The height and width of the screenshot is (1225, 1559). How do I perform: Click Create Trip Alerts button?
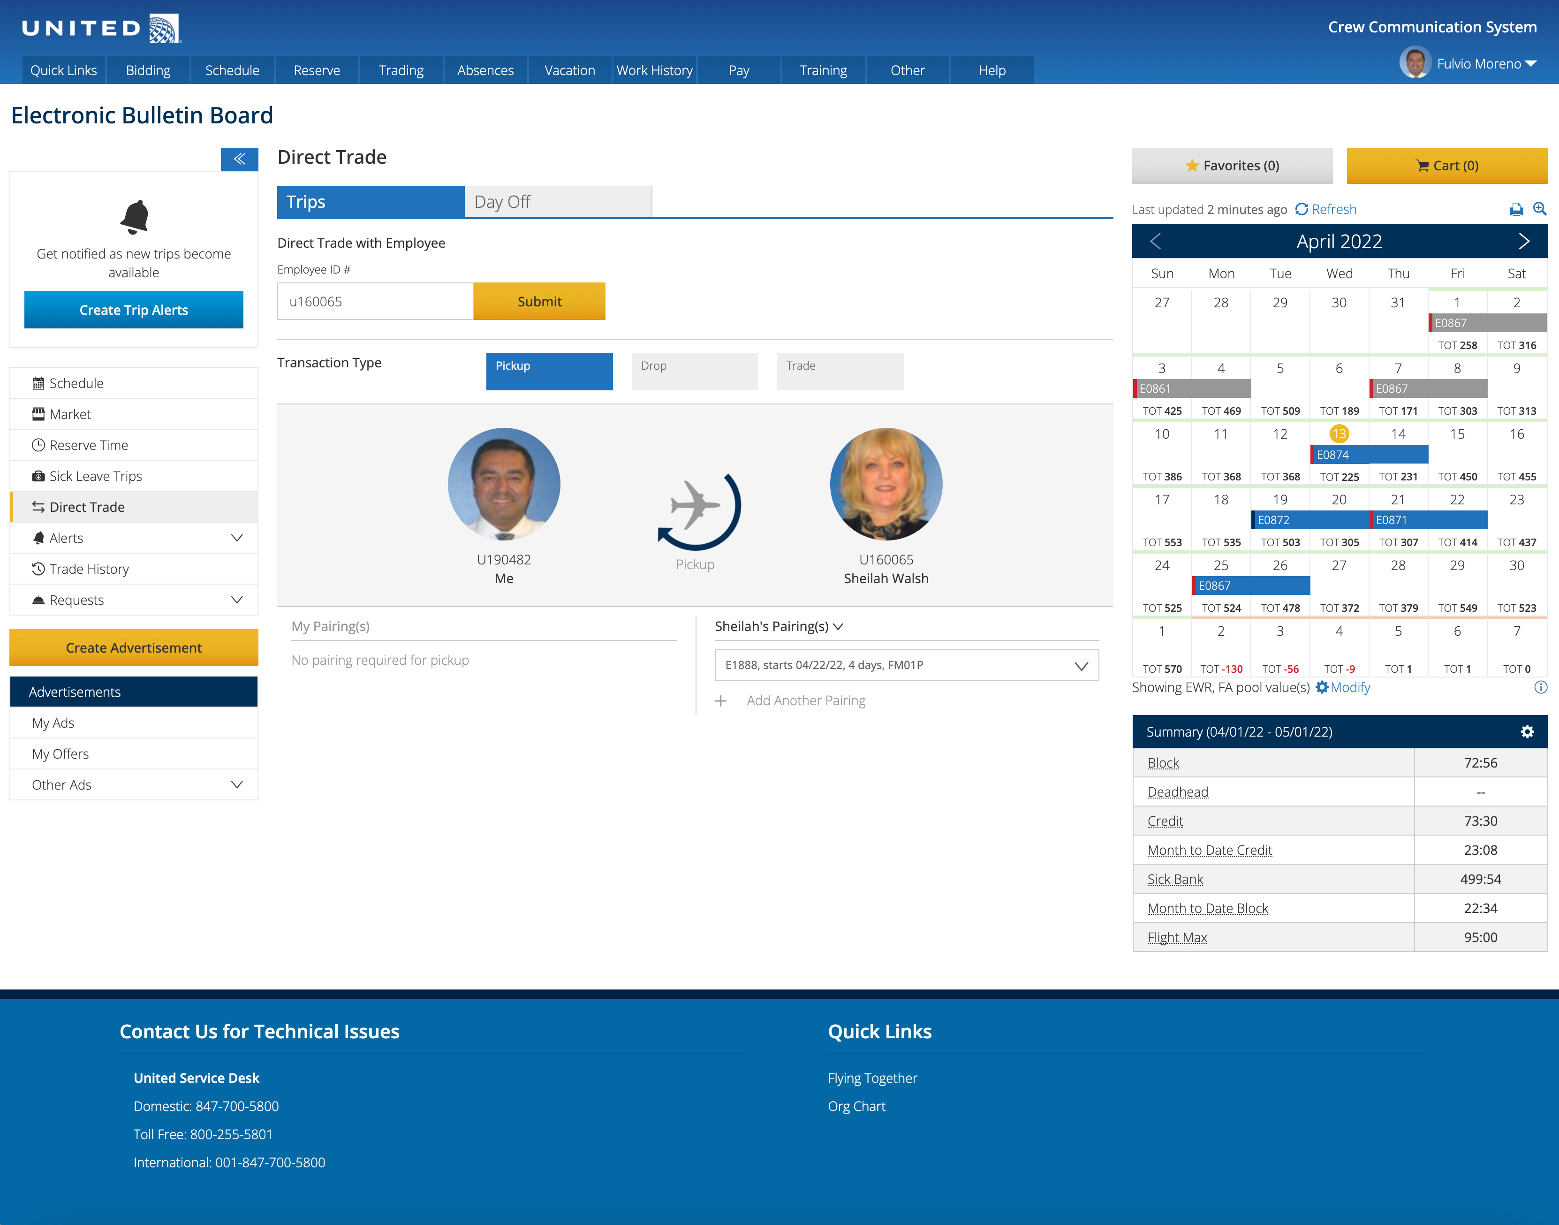pos(133,310)
